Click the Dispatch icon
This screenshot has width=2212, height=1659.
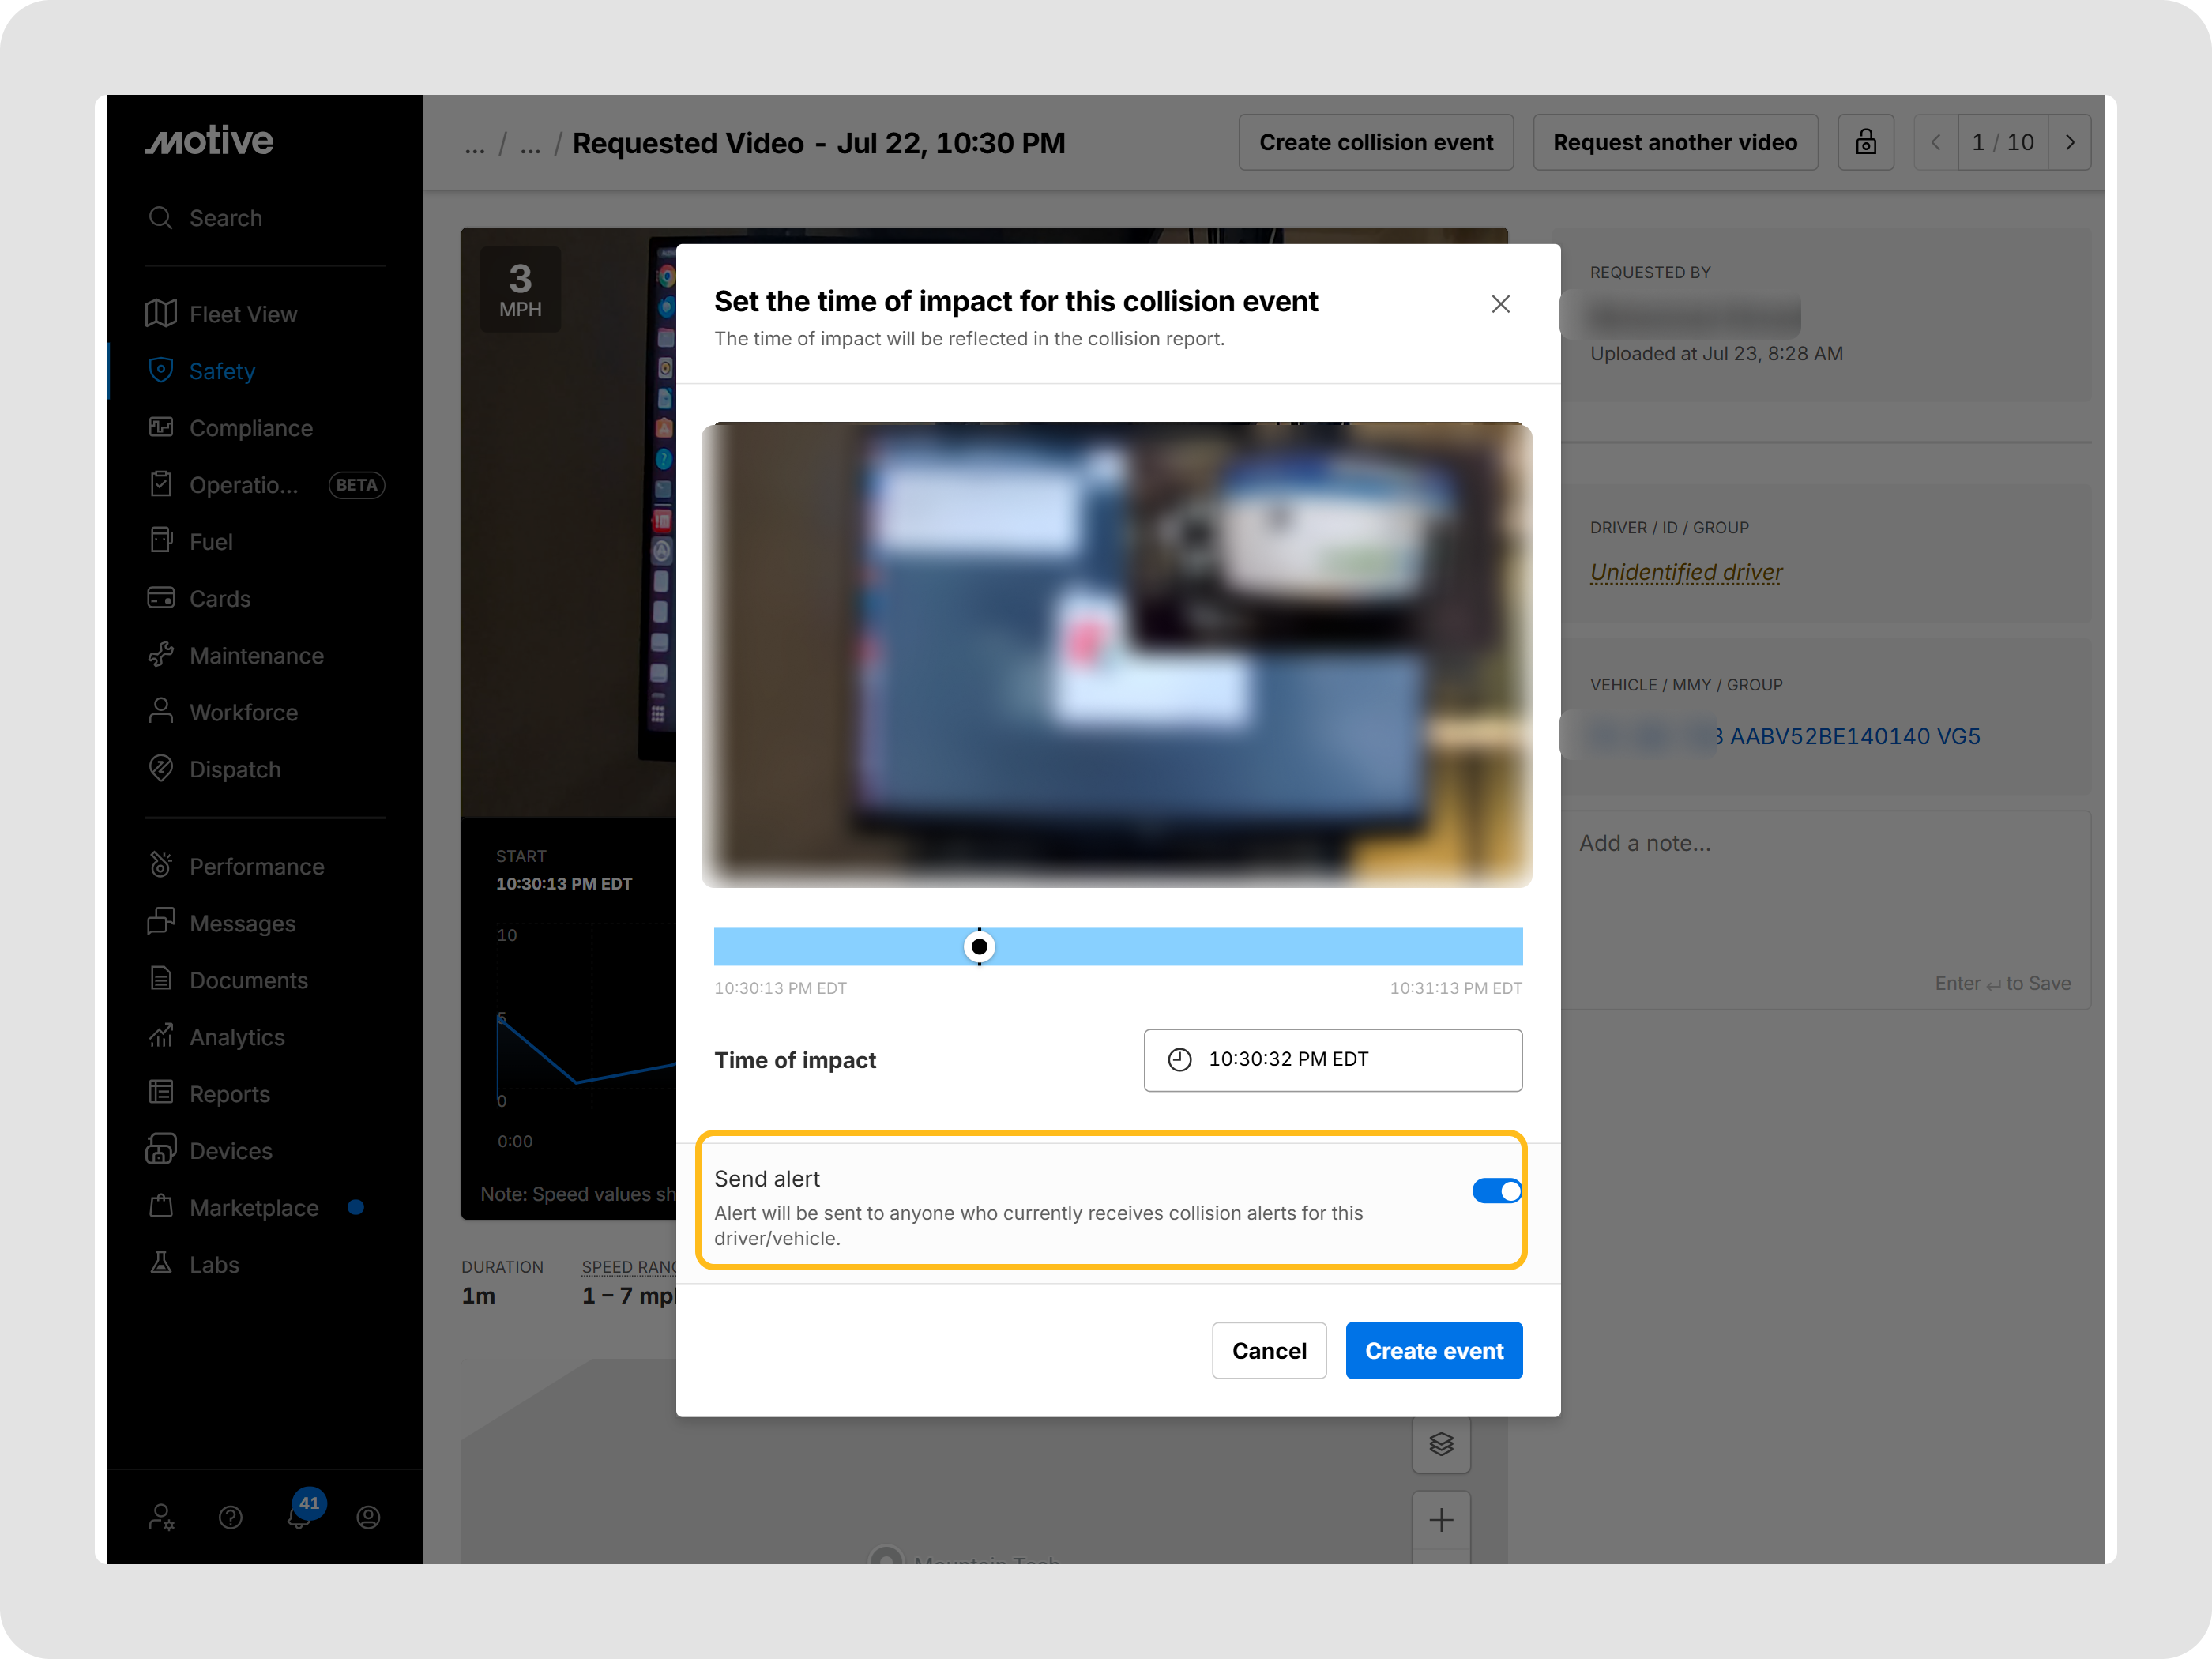tap(161, 768)
